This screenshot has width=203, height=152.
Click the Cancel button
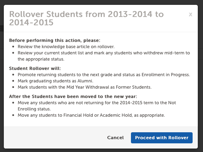115,138
